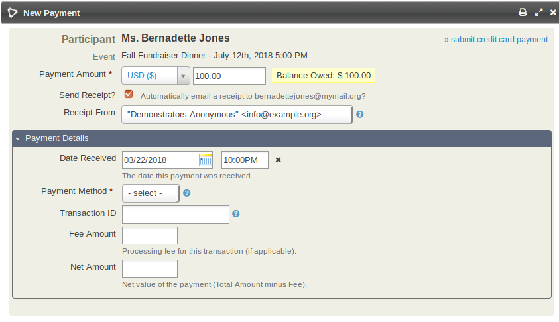Close the New Payment dialog

point(553,13)
